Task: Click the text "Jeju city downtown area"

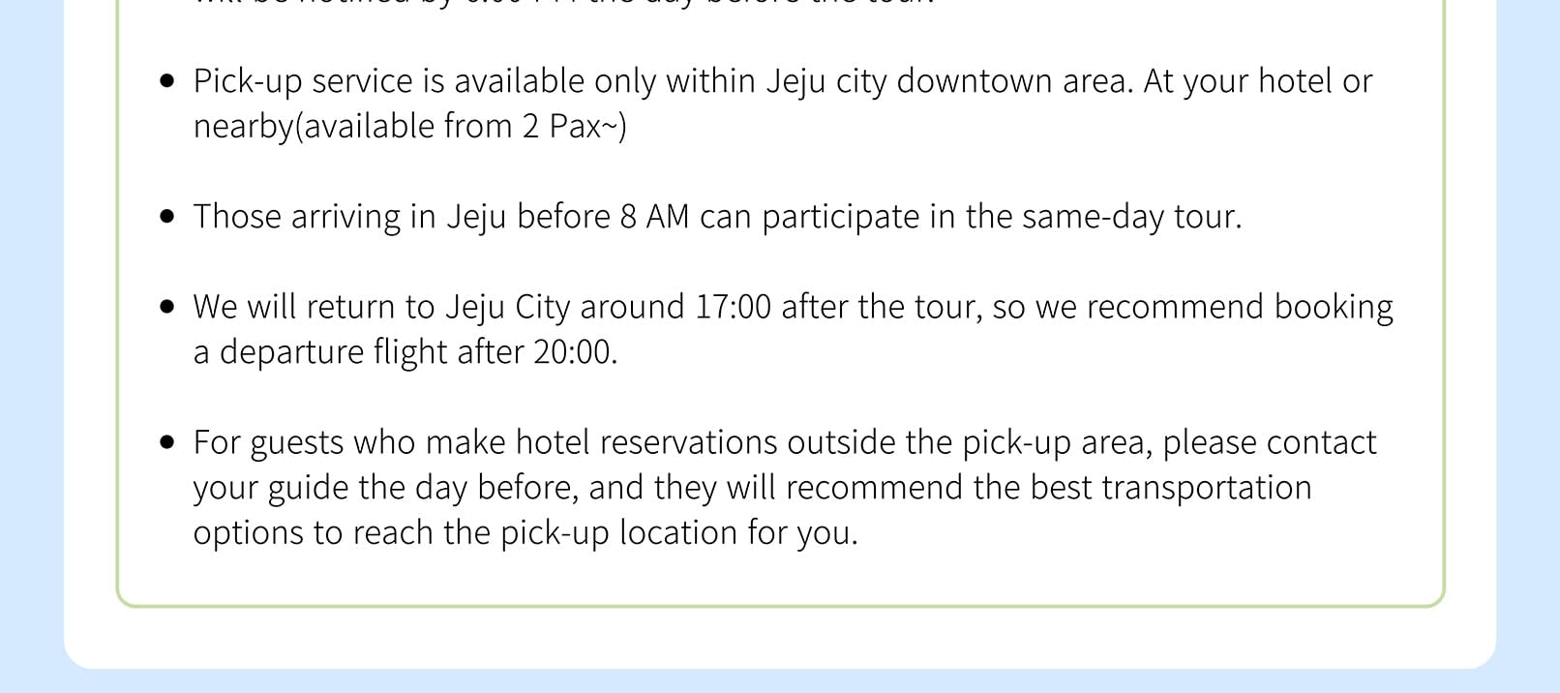Action: (948, 81)
